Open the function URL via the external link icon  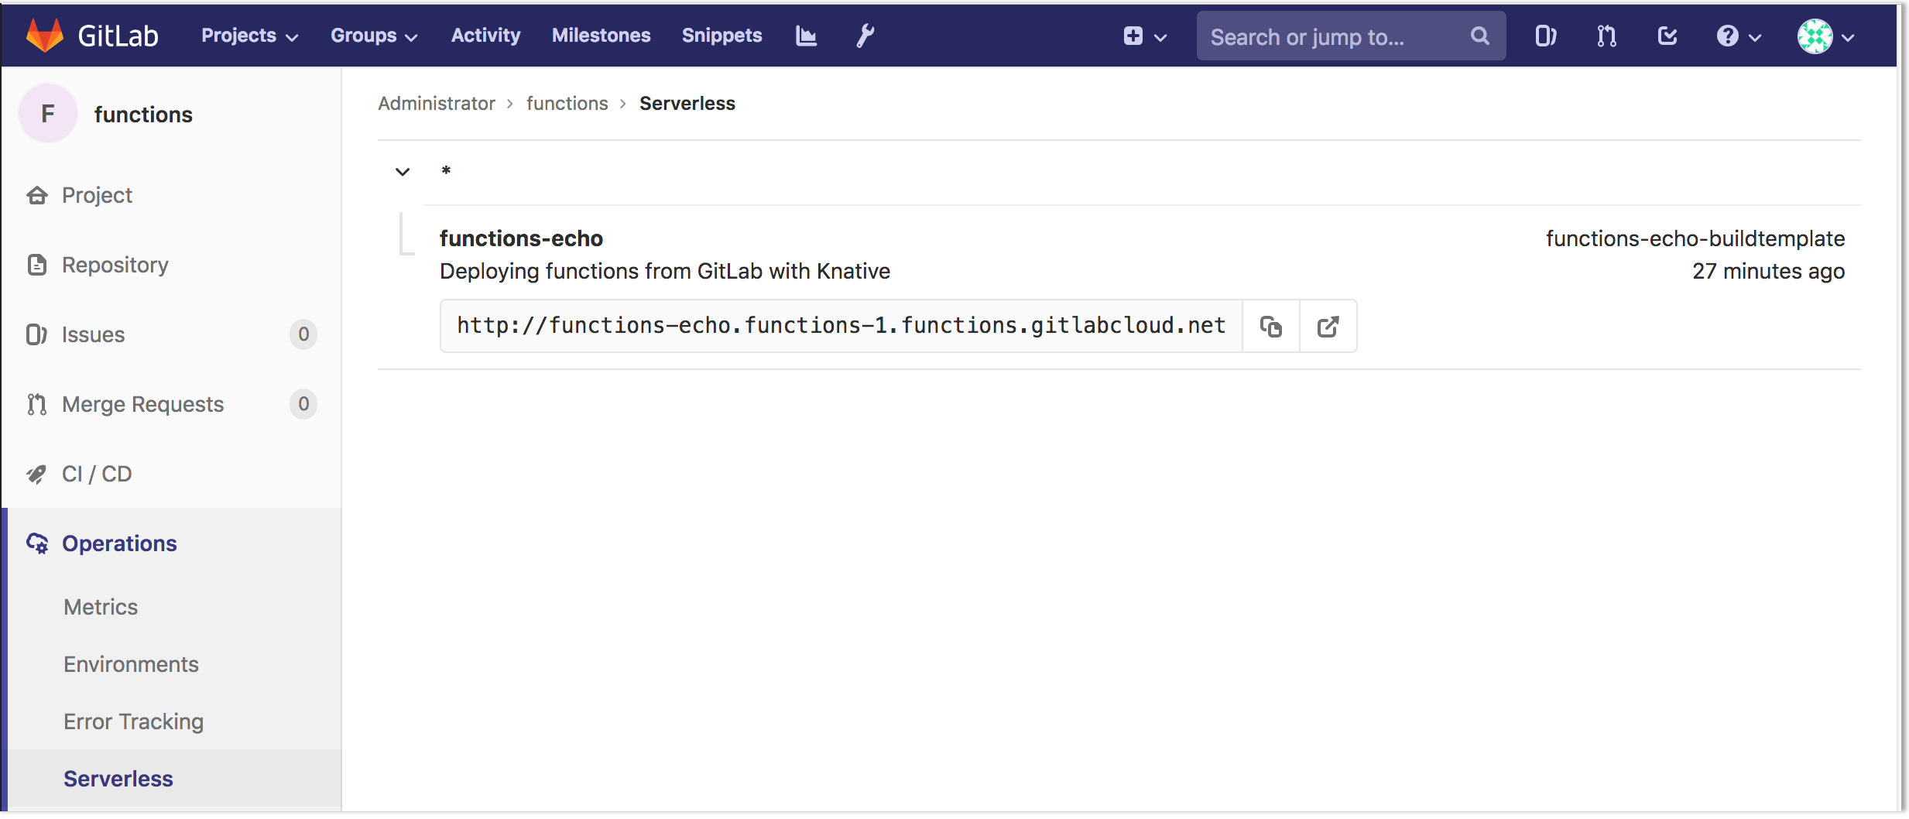click(x=1328, y=326)
